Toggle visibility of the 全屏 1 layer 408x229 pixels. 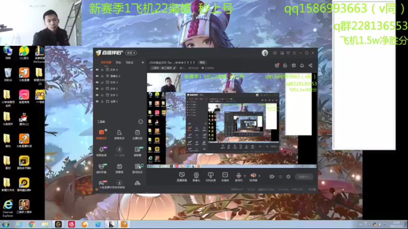[97, 101]
